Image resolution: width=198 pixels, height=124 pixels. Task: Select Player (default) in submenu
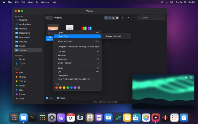pyautogui.click(x=116, y=36)
